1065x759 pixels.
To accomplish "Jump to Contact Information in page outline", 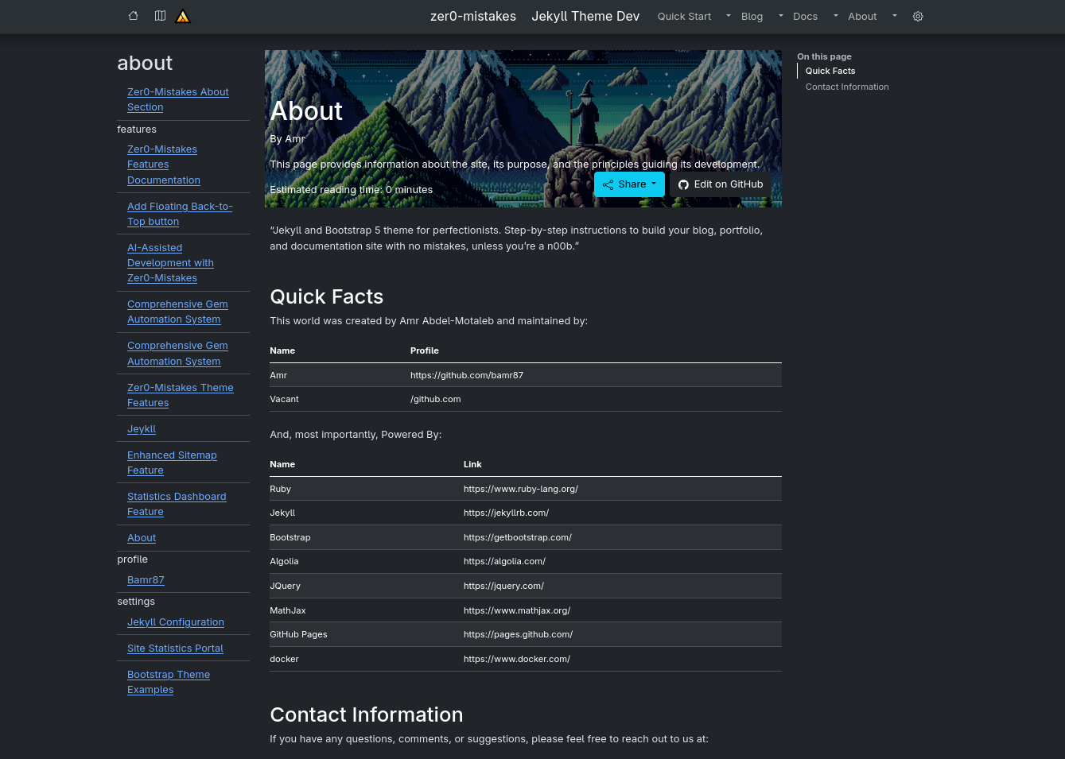I will coord(846,87).
